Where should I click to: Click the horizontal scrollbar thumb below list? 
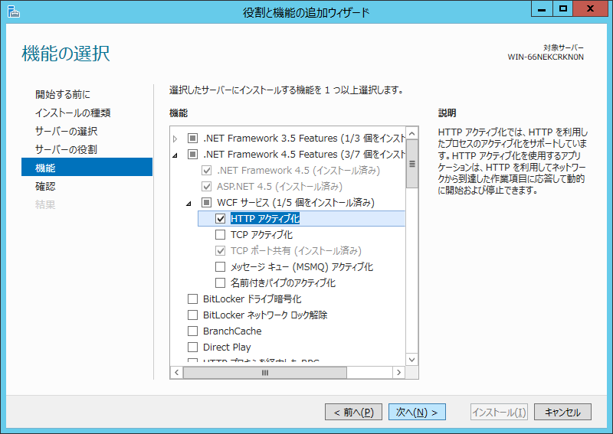point(264,373)
